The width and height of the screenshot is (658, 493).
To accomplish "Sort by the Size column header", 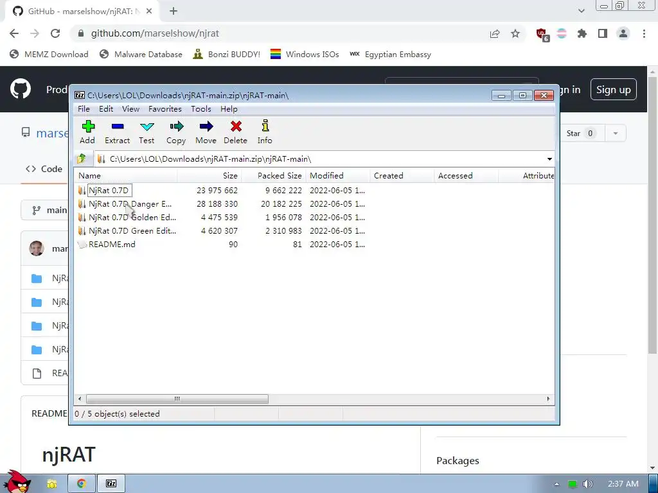I will click(x=209, y=176).
